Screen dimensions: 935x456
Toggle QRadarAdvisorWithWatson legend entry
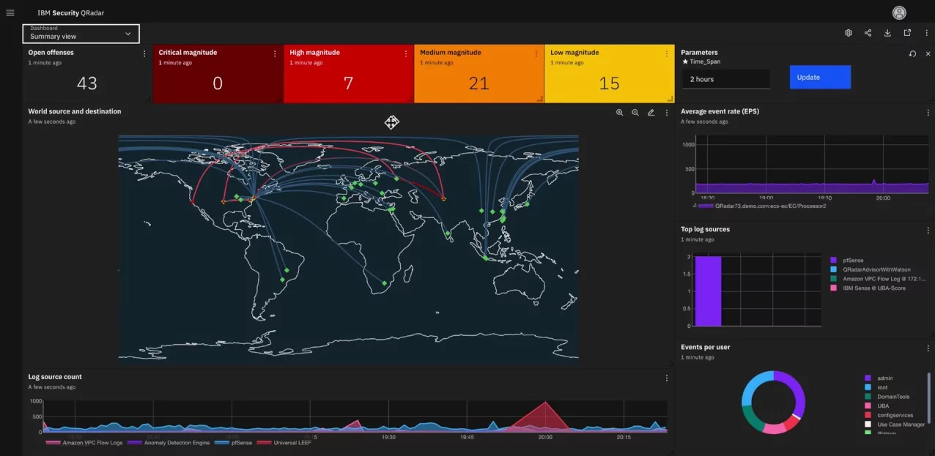coord(871,269)
